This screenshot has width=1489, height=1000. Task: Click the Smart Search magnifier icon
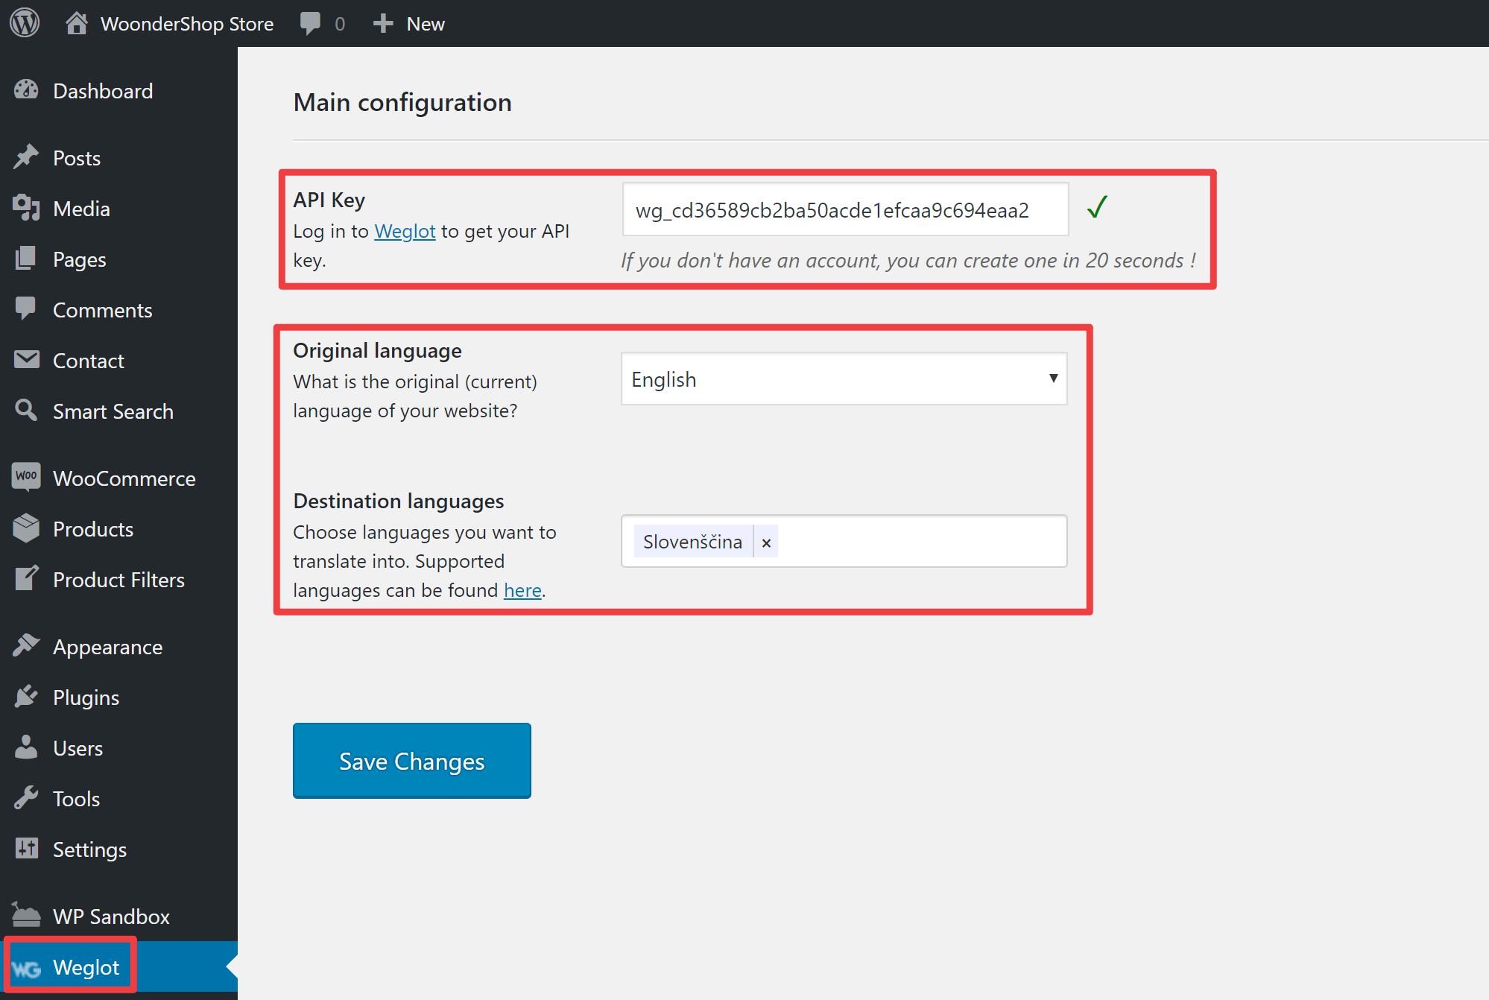coord(26,411)
